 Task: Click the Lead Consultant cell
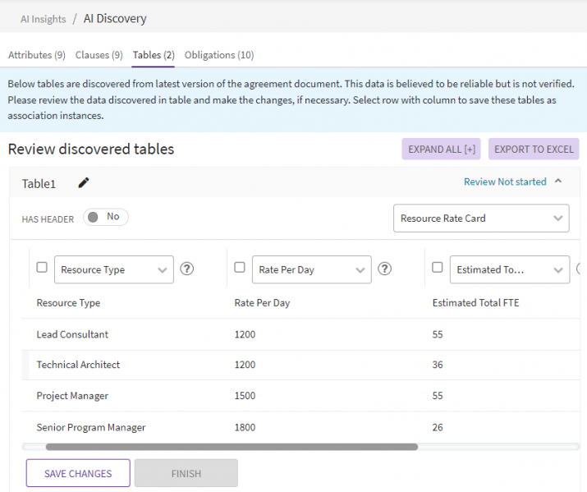[x=72, y=334]
